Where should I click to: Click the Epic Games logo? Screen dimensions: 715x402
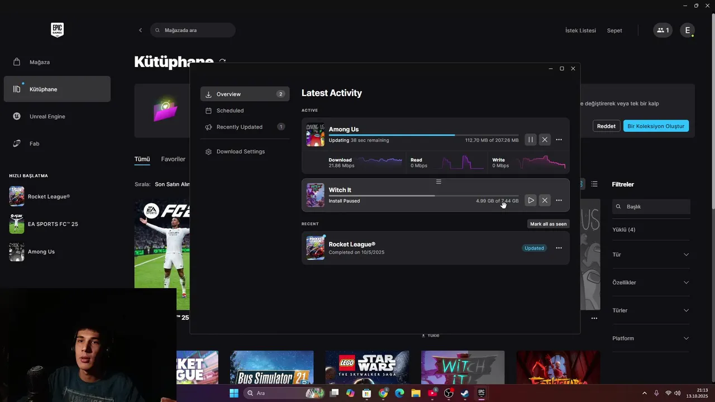click(57, 30)
